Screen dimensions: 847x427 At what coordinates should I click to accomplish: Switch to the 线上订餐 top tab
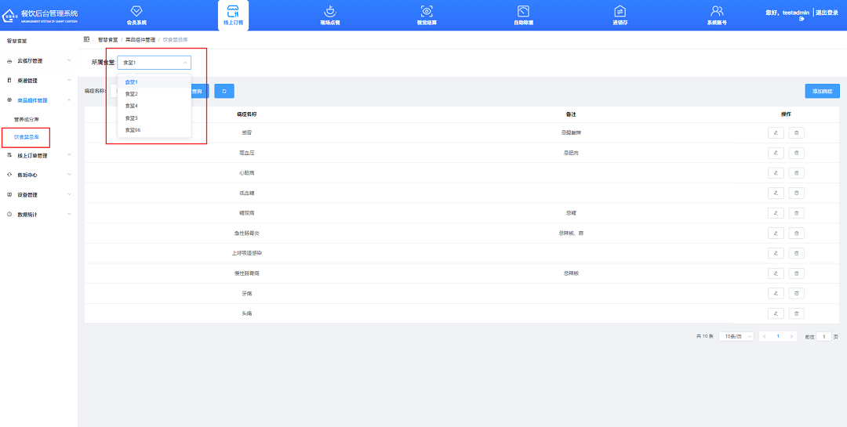tap(233, 15)
